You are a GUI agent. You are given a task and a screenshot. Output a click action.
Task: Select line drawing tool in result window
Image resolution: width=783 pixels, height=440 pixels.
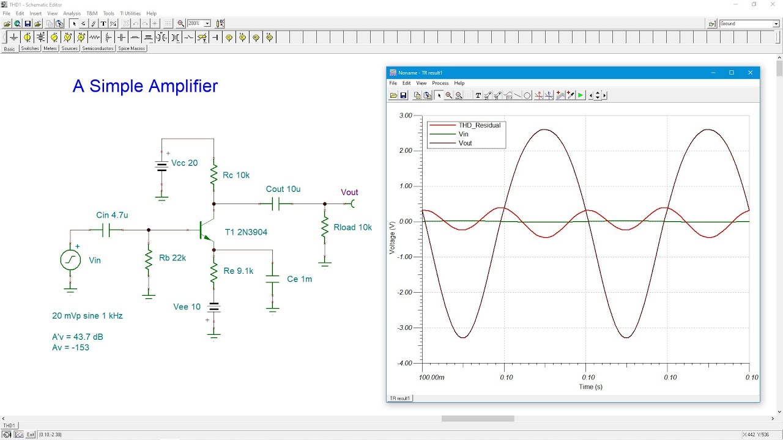pyautogui.click(x=518, y=95)
